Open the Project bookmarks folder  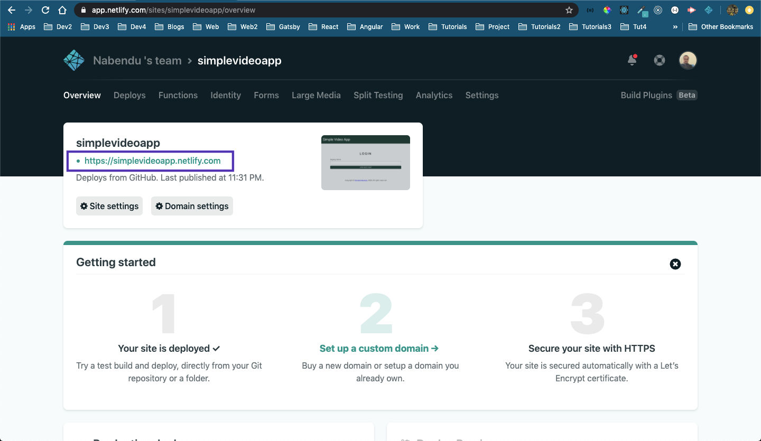click(493, 26)
